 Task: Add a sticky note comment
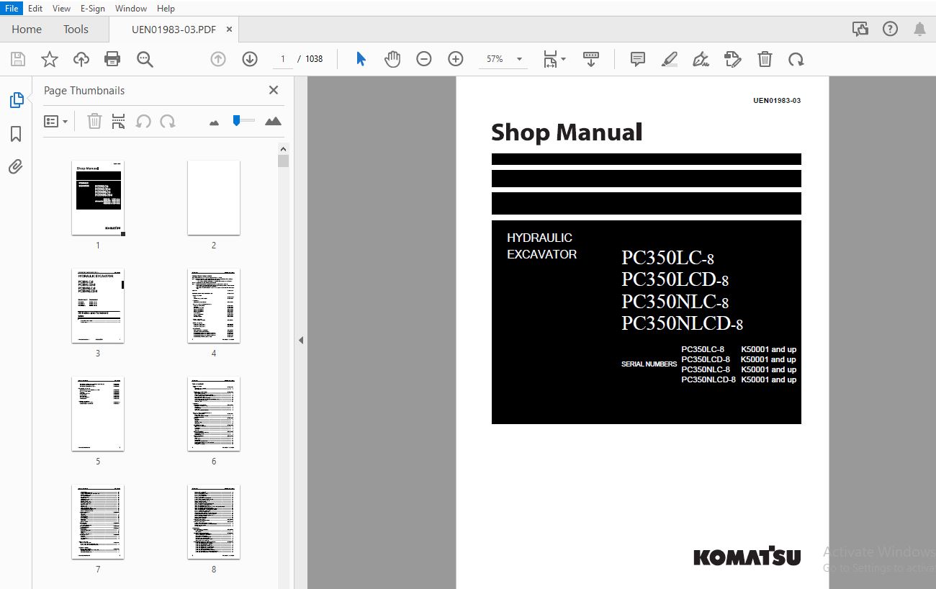(x=637, y=59)
